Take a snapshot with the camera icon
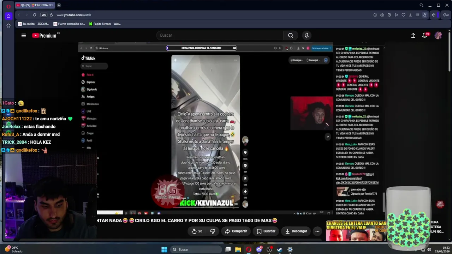 click(382, 15)
